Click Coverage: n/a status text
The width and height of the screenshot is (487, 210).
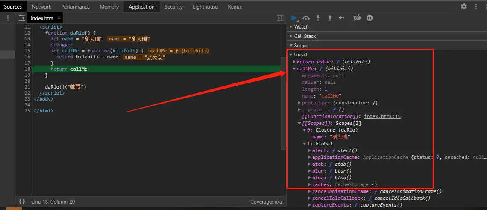click(266, 201)
